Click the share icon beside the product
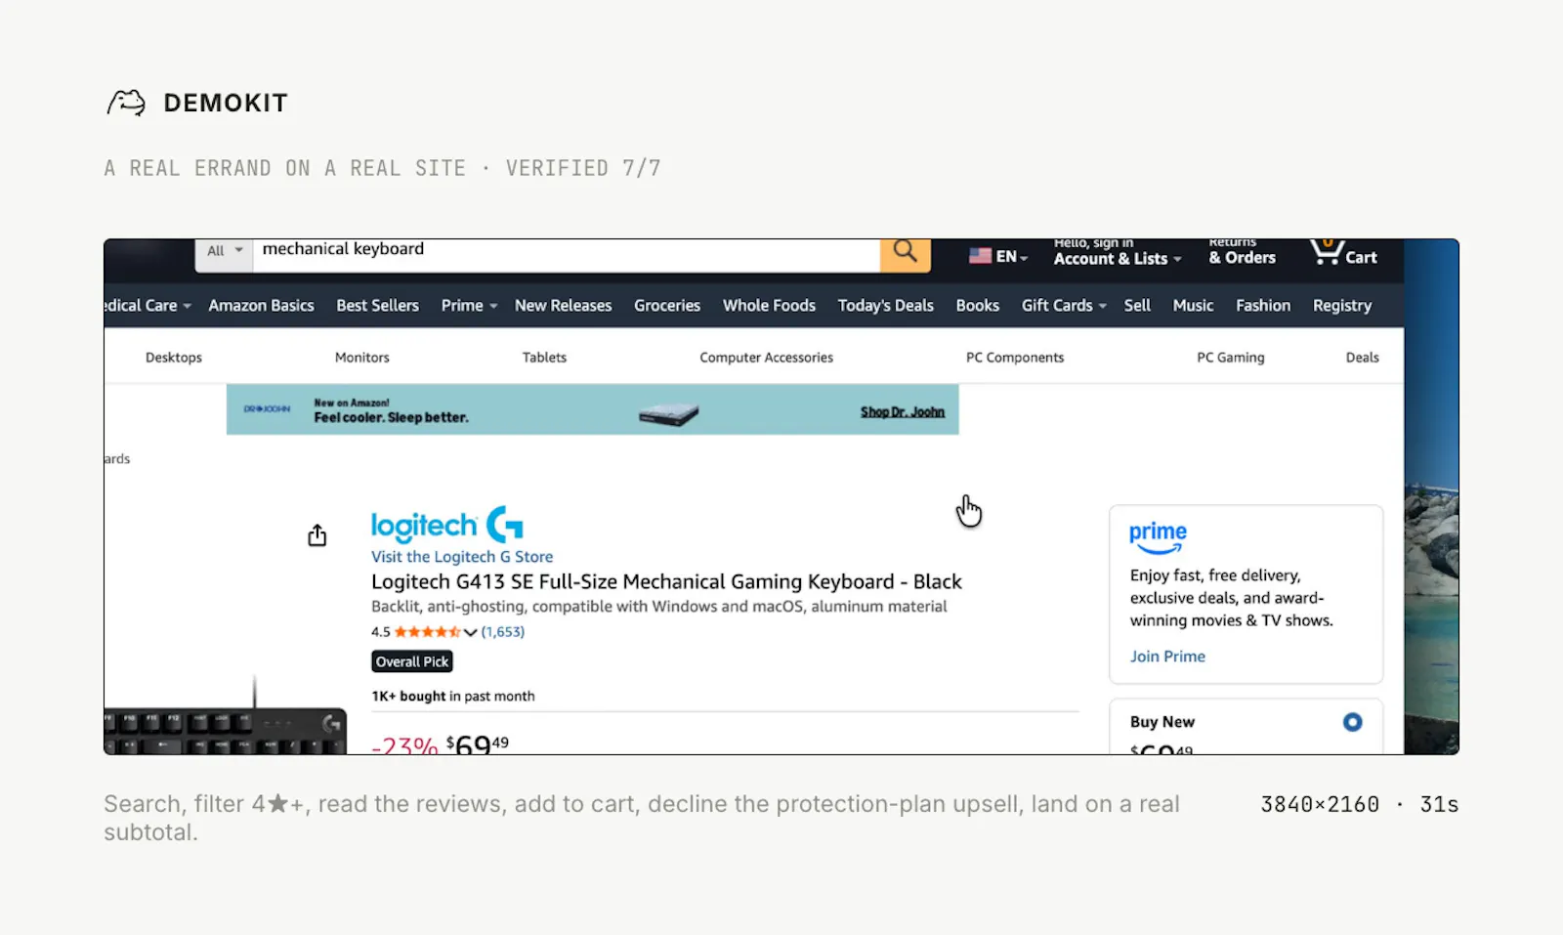The height and width of the screenshot is (935, 1563). click(317, 535)
